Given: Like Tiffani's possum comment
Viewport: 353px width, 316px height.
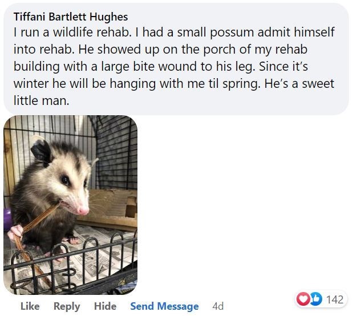Looking at the screenshot, I should 30,306.
